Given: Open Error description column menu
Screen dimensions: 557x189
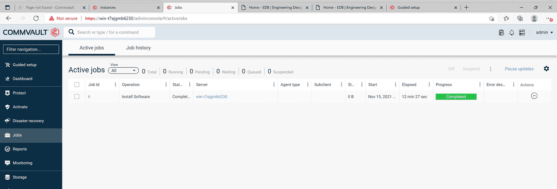Looking at the screenshot, I should [x=514, y=85].
